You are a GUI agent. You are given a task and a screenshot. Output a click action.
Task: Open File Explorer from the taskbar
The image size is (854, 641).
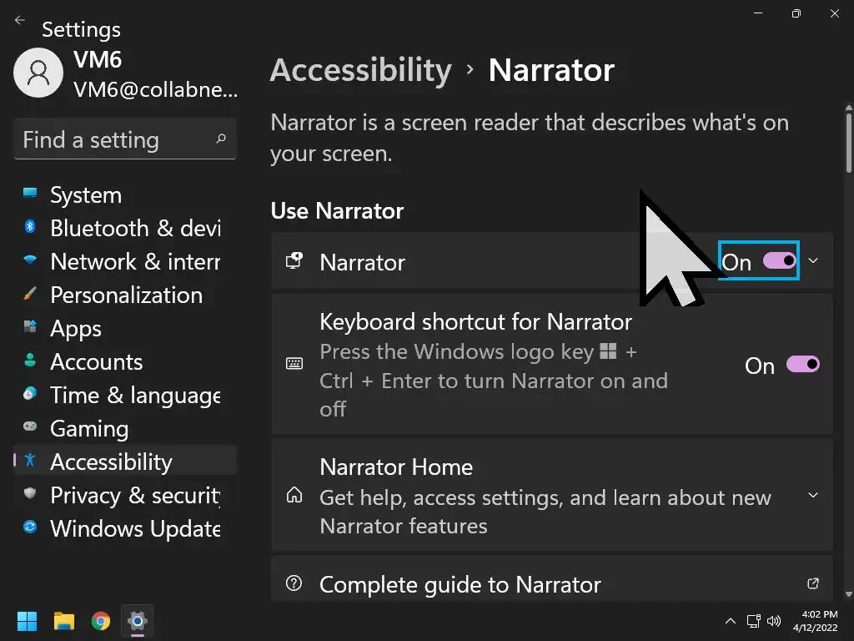tap(64, 621)
